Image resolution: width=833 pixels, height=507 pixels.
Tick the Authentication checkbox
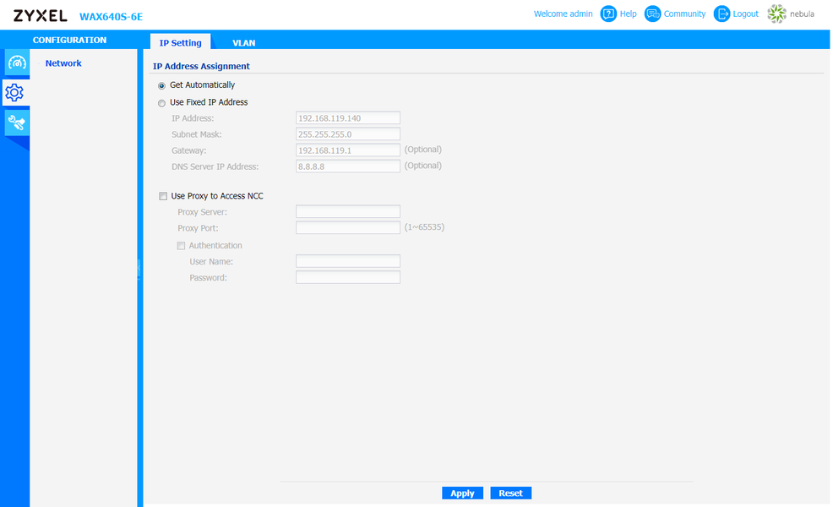coord(181,246)
